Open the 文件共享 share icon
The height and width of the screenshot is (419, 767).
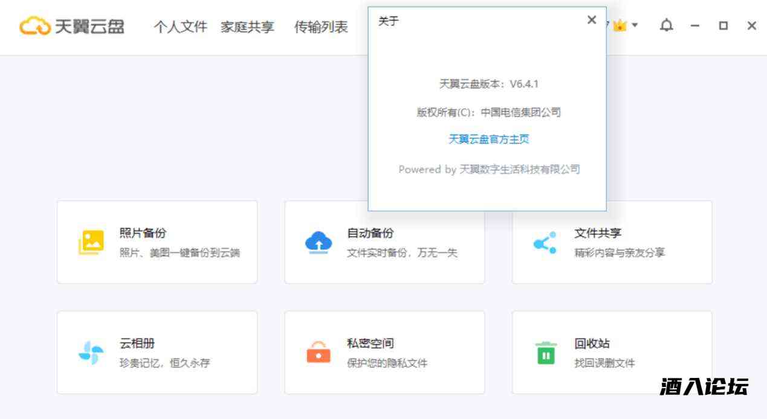pos(545,242)
